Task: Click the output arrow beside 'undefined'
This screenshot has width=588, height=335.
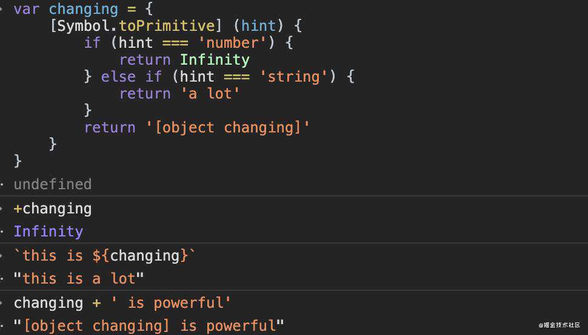Action: click(x=2, y=184)
